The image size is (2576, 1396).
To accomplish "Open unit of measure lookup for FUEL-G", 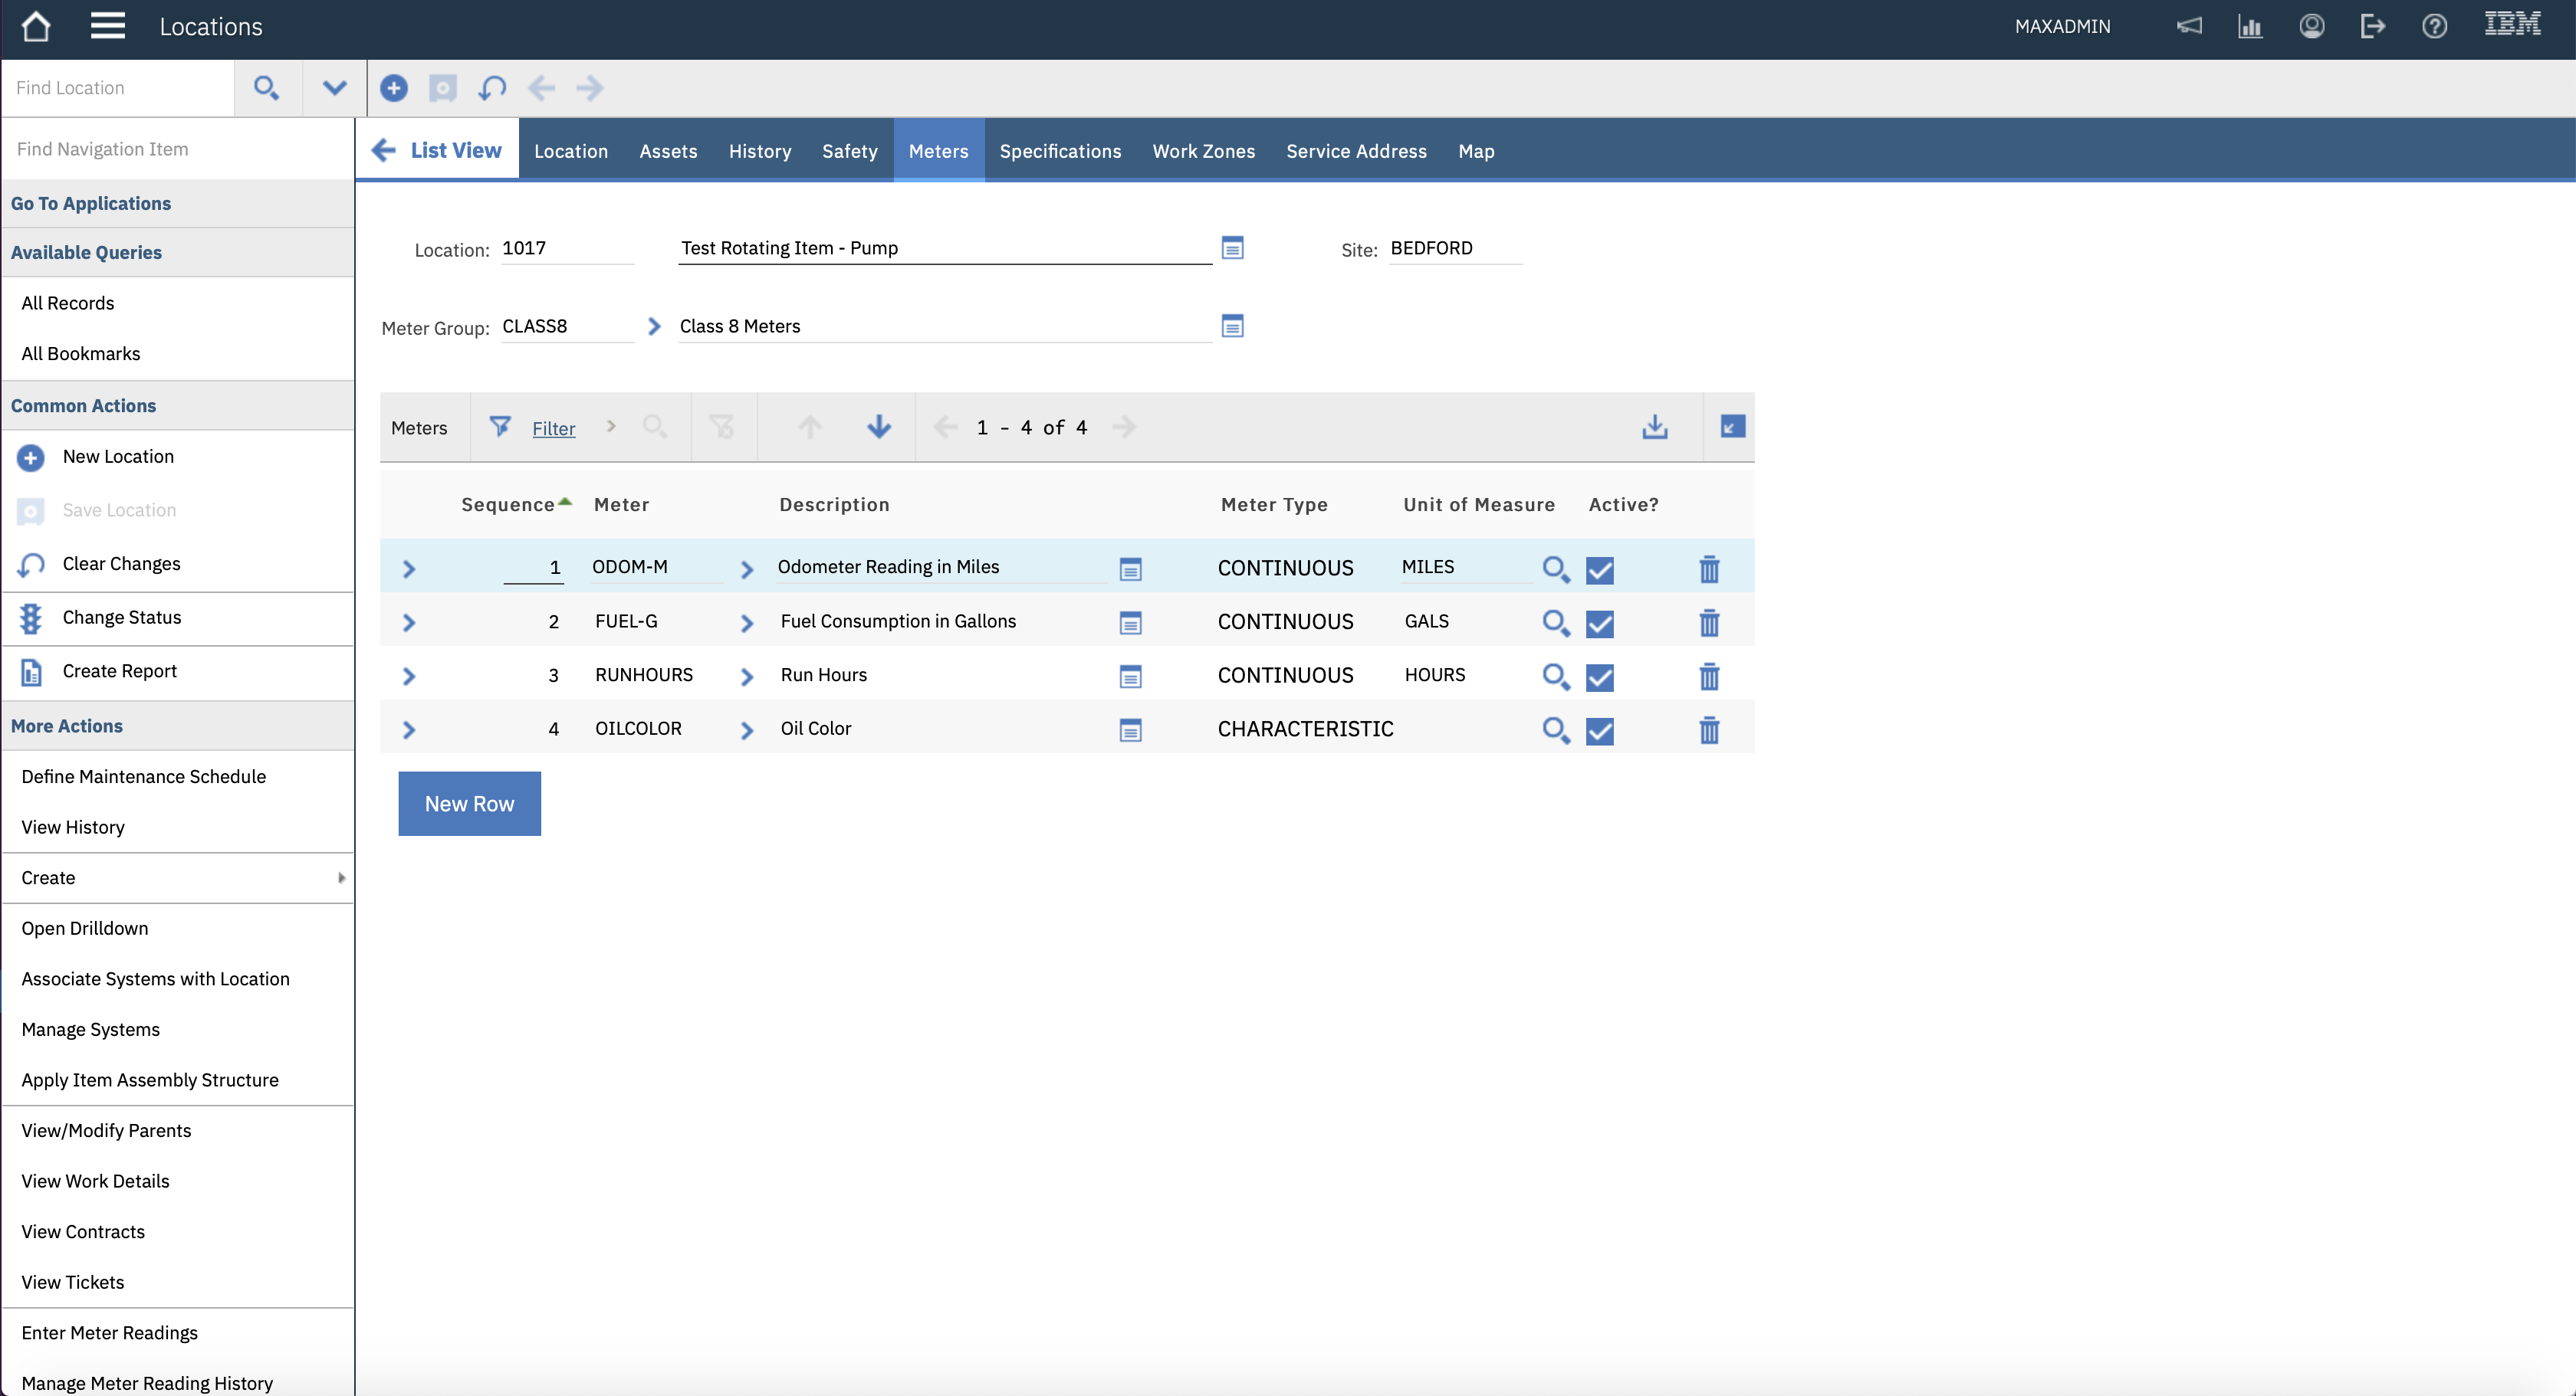I will [x=1555, y=623].
